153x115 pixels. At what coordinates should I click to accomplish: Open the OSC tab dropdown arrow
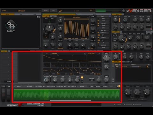click(76, 14)
